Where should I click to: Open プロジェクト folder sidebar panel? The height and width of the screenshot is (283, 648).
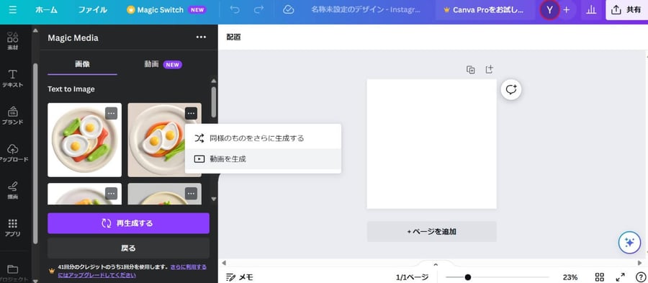coord(13,273)
